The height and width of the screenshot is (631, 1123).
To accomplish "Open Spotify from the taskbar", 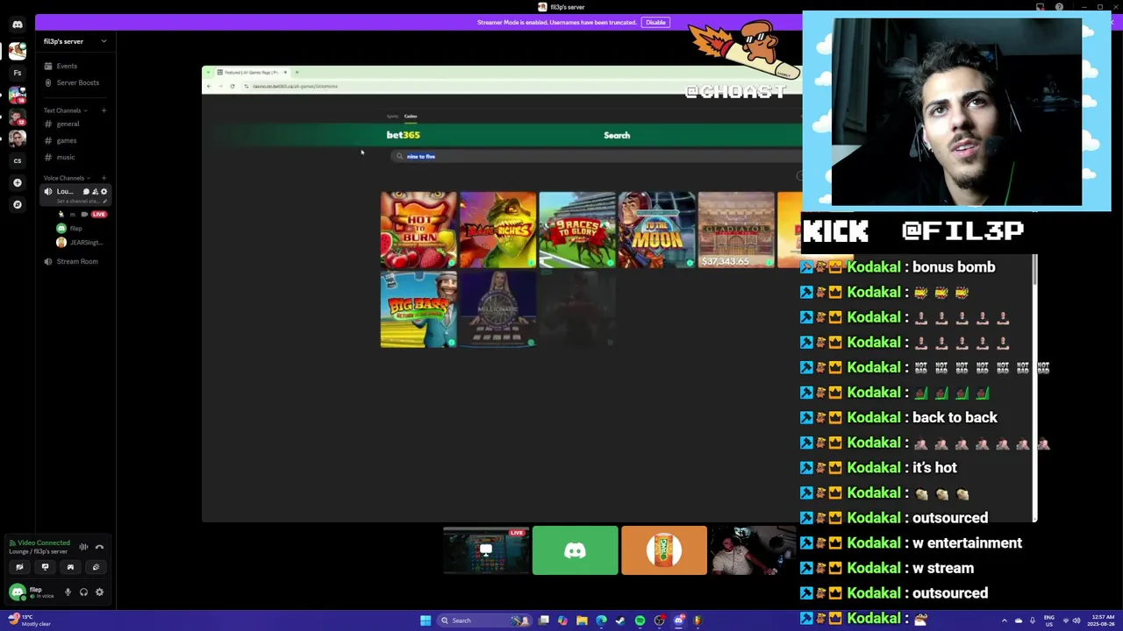I will pyautogui.click(x=640, y=620).
